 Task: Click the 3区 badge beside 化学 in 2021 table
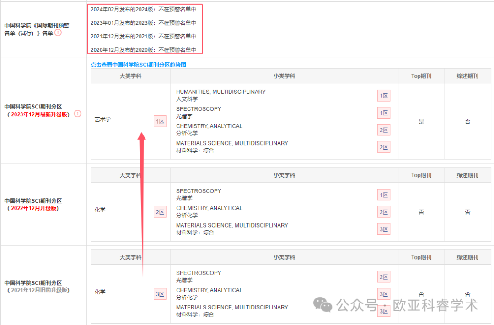160,294
